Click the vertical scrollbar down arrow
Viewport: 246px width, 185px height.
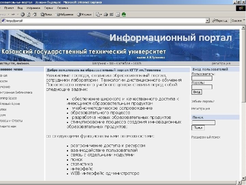pyautogui.click(x=243, y=178)
